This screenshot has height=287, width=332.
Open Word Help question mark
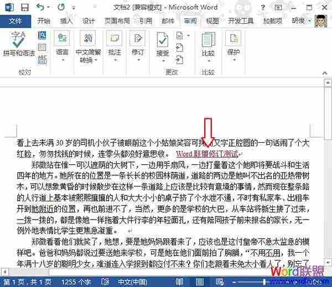(x=263, y=7)
